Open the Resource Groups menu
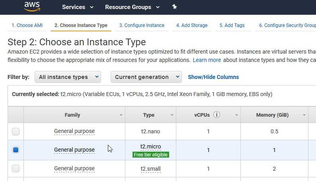316x181 pixels. point(132,7)
